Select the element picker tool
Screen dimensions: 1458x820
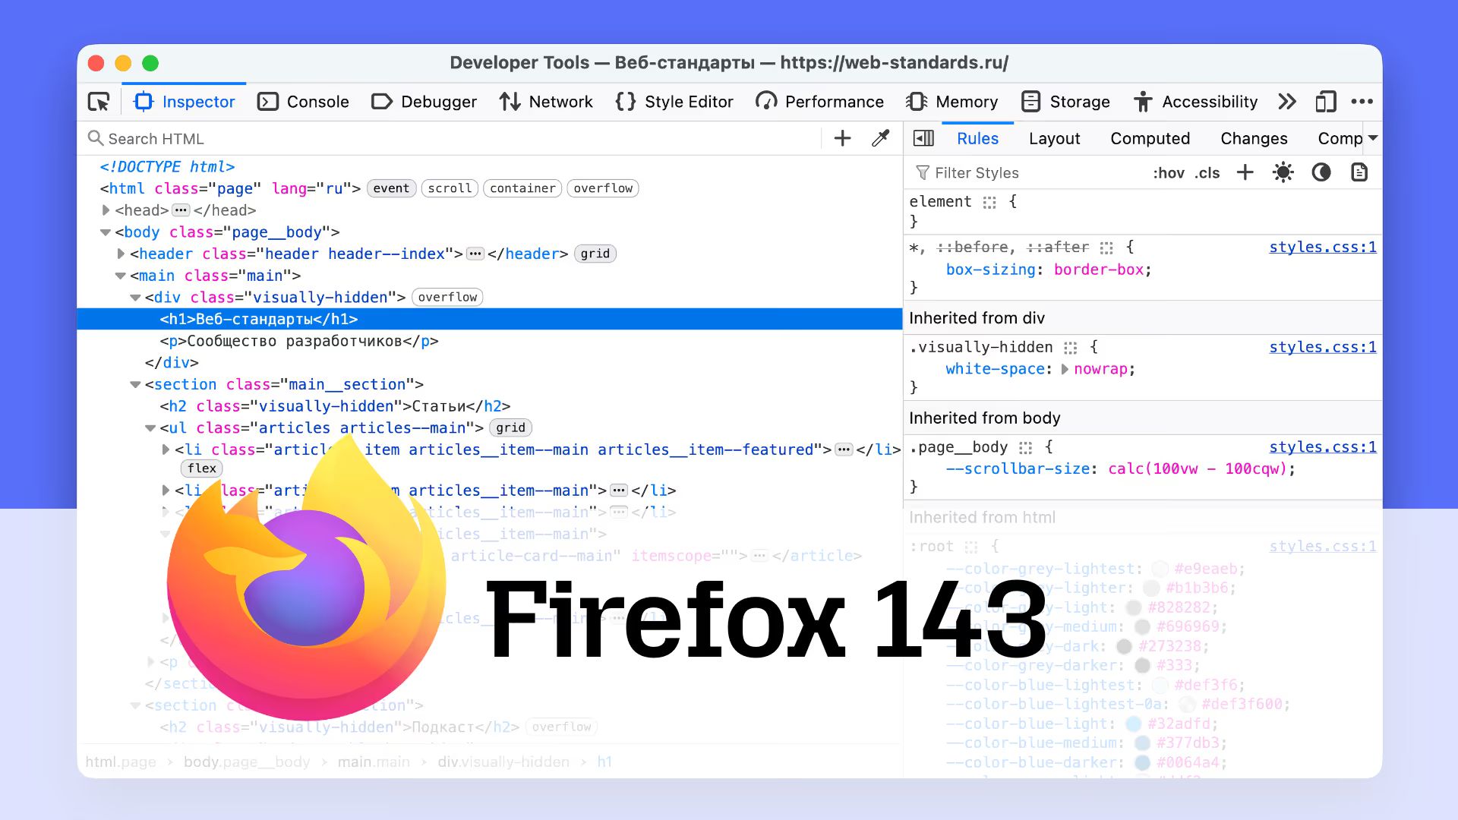[x=98, y=101]
